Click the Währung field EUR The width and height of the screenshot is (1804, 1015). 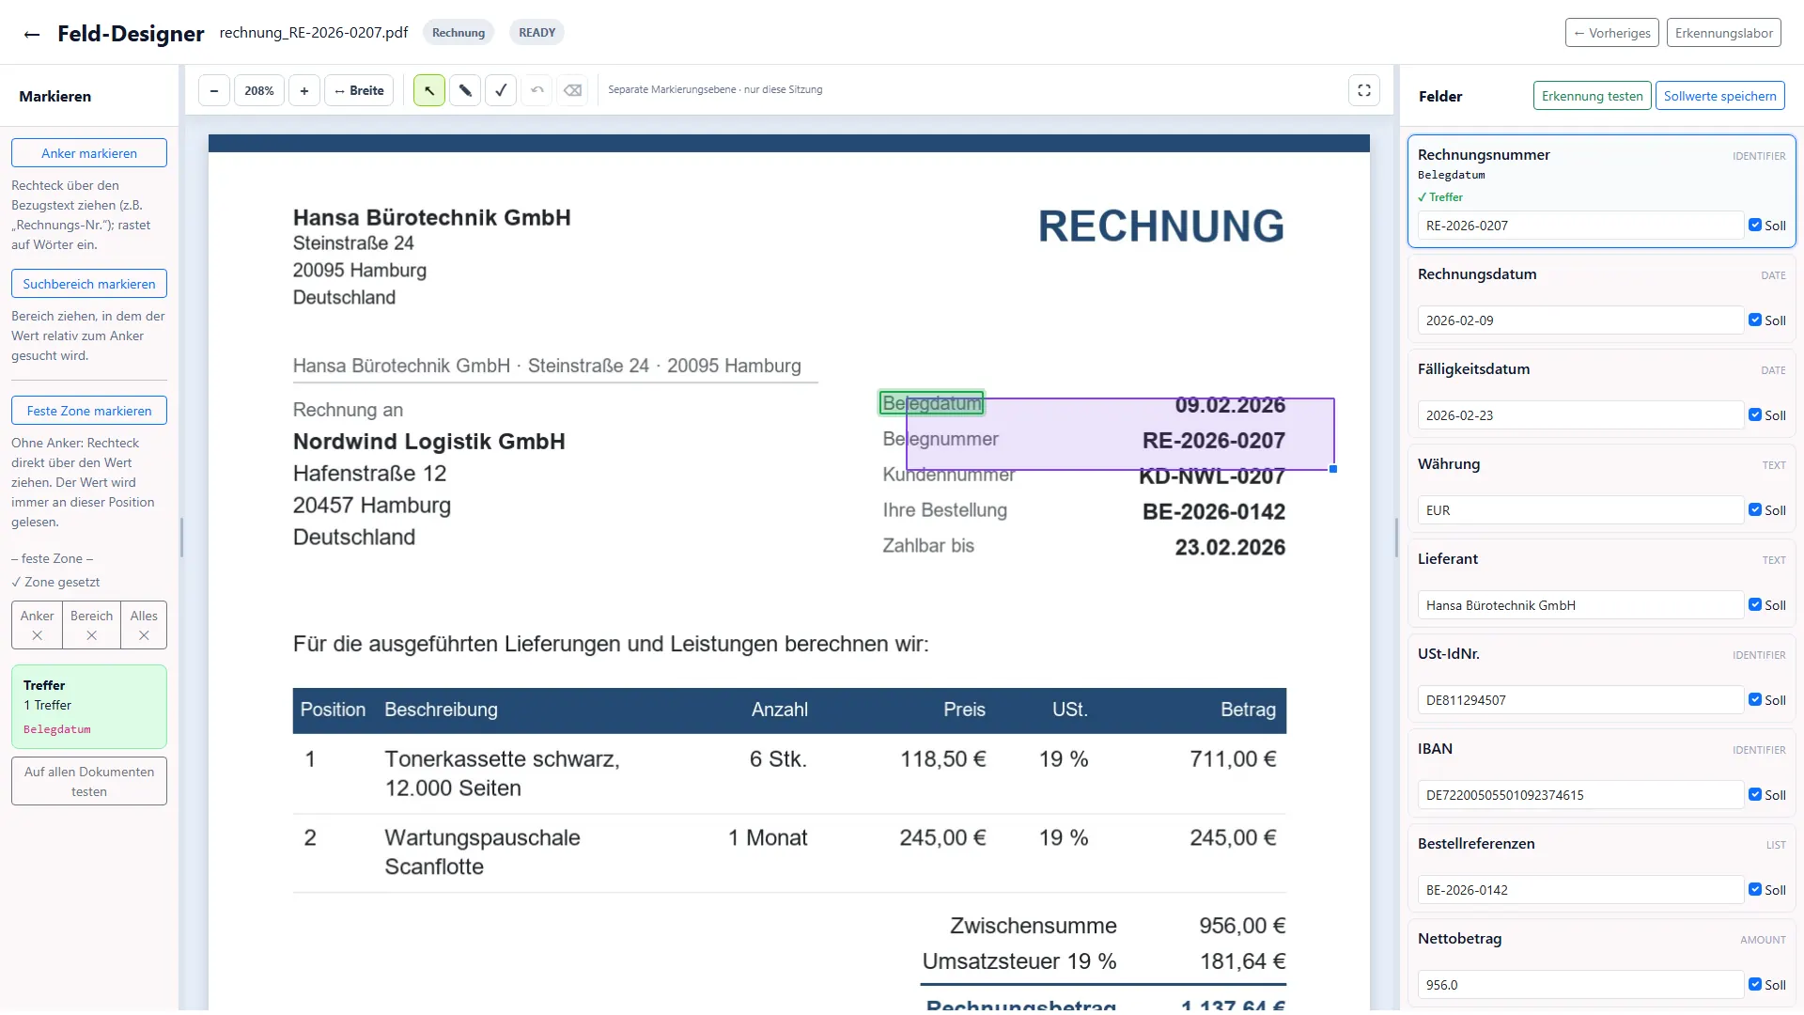[x=1580, y=510]
